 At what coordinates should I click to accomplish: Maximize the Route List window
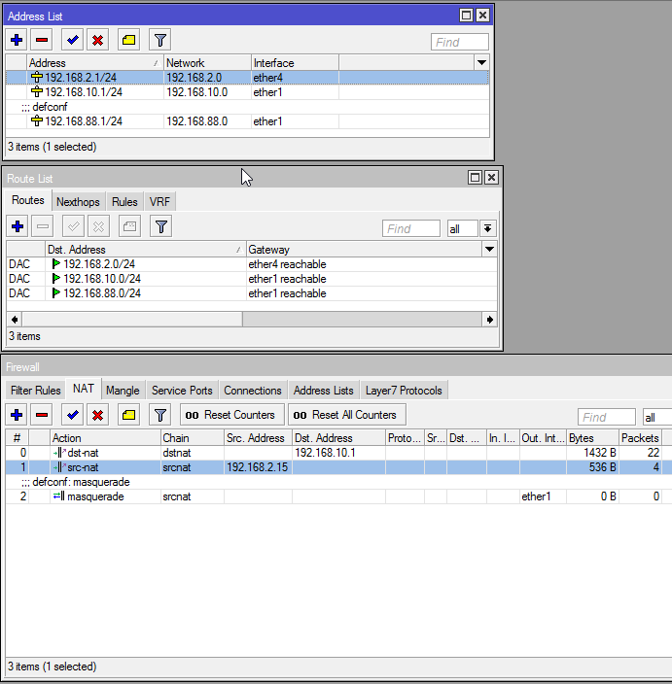pyautogui.click(x=475, y=178)
